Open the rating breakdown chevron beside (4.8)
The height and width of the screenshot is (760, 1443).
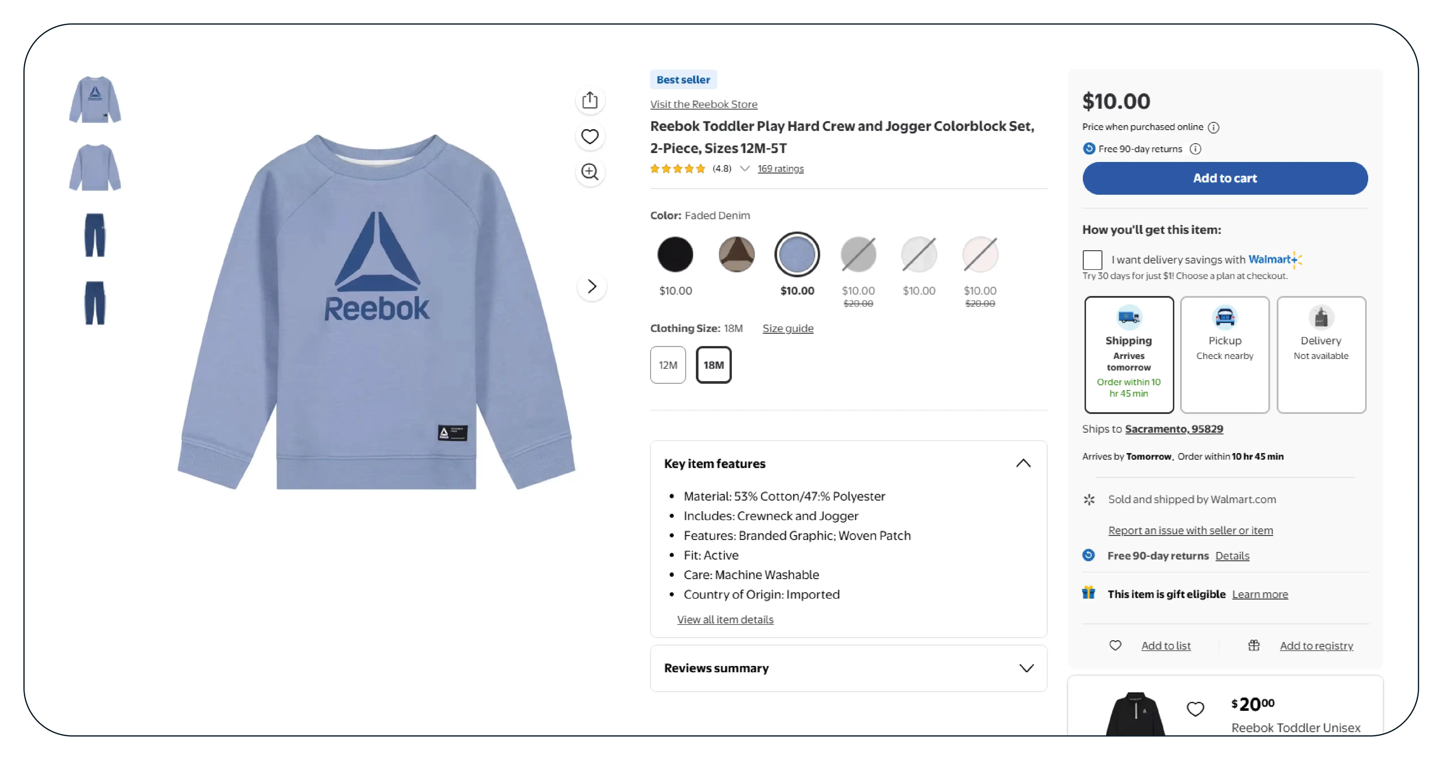pos(745,169)
